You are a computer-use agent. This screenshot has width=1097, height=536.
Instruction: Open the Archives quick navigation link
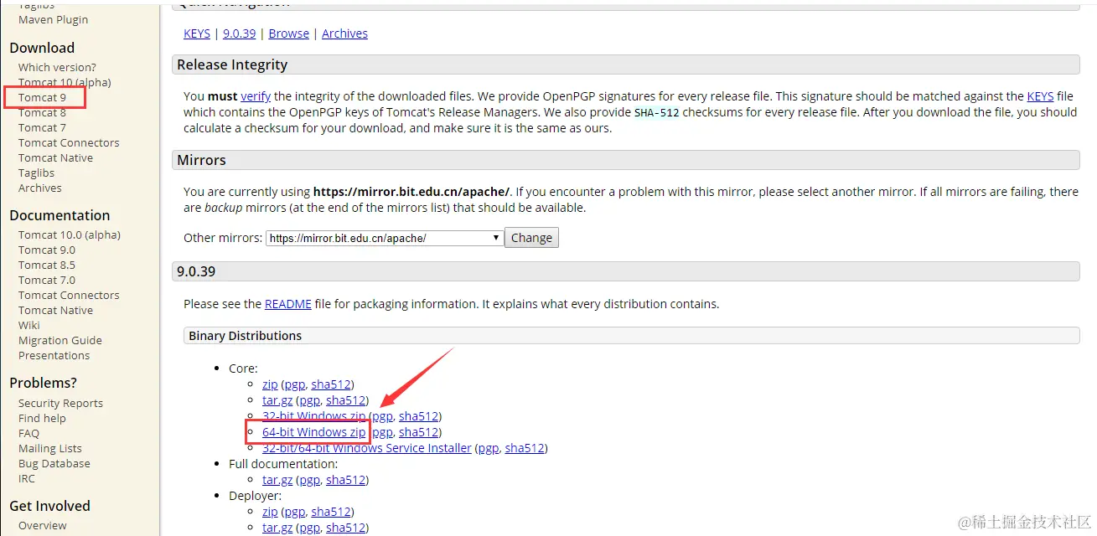344,33
